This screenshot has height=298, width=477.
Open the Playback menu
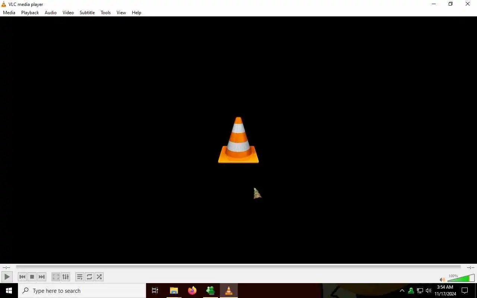pos(30,12)
